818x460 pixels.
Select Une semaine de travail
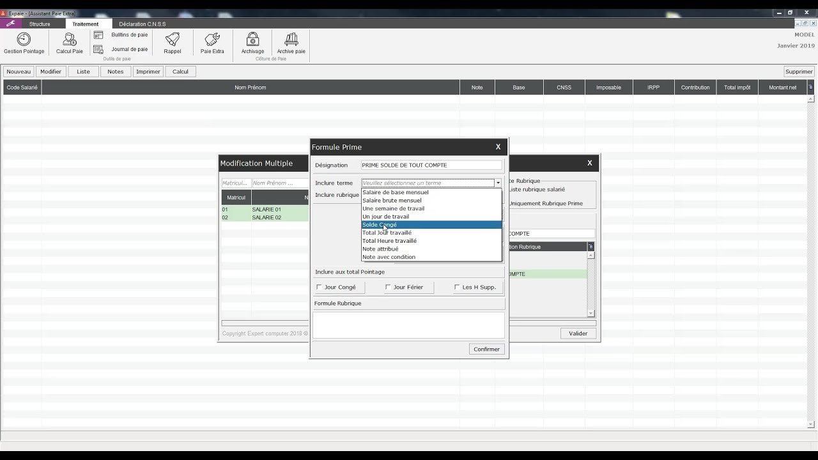pos(431,208)
